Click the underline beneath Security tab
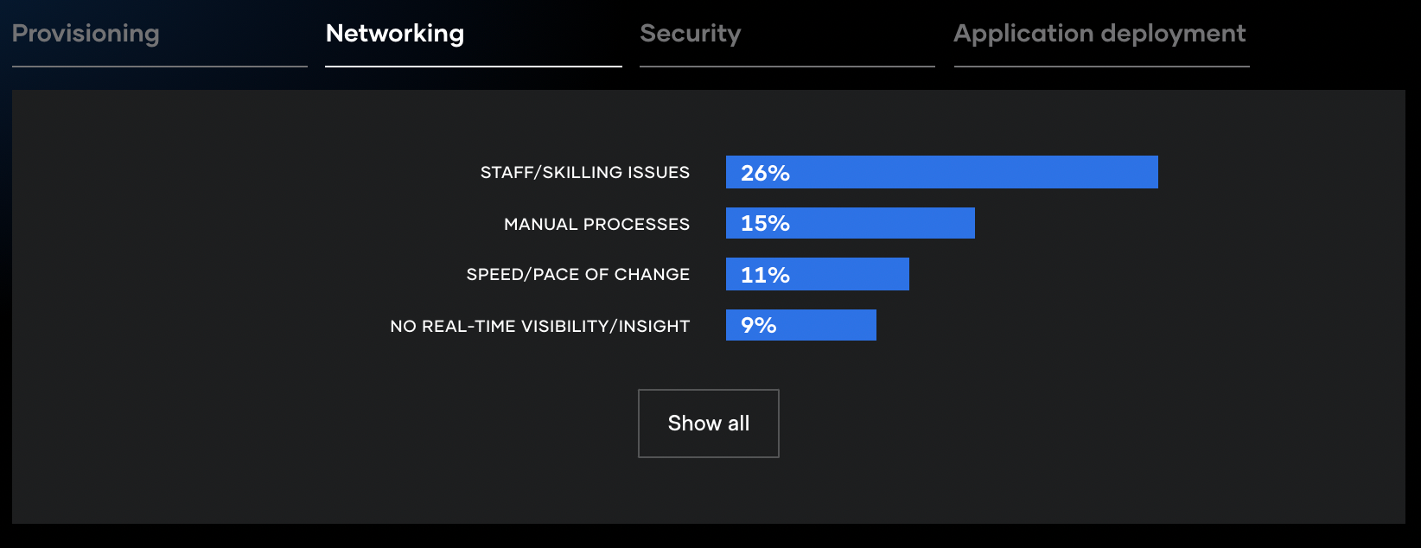This screenshot has height=548, width=1421. (x=787, y=67)
